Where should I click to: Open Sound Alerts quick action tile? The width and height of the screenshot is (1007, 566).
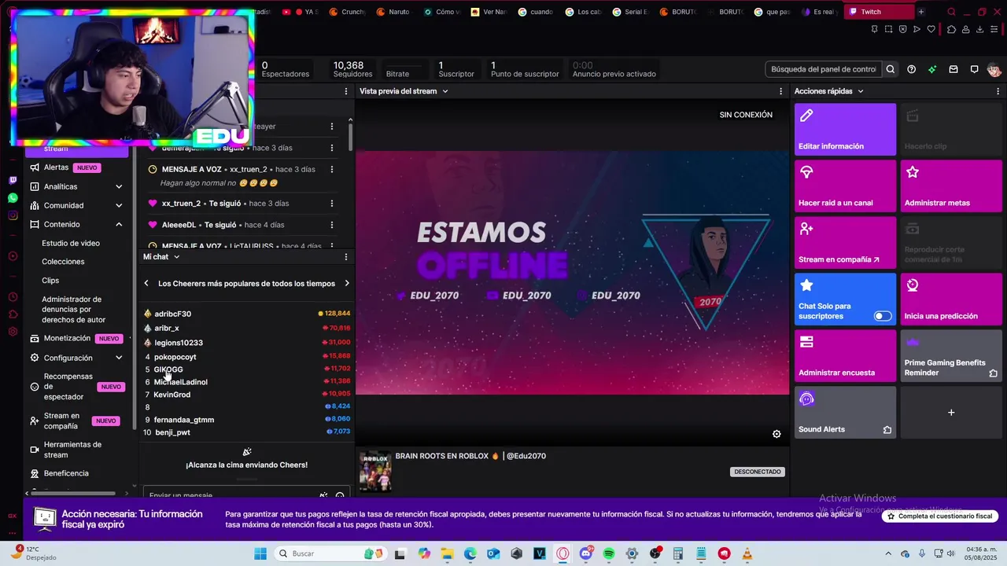[x=845, y=413]
